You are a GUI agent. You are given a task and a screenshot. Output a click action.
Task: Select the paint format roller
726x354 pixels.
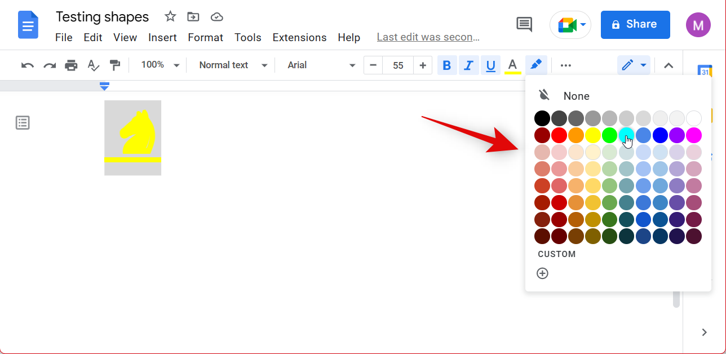[x=115, y=65]
